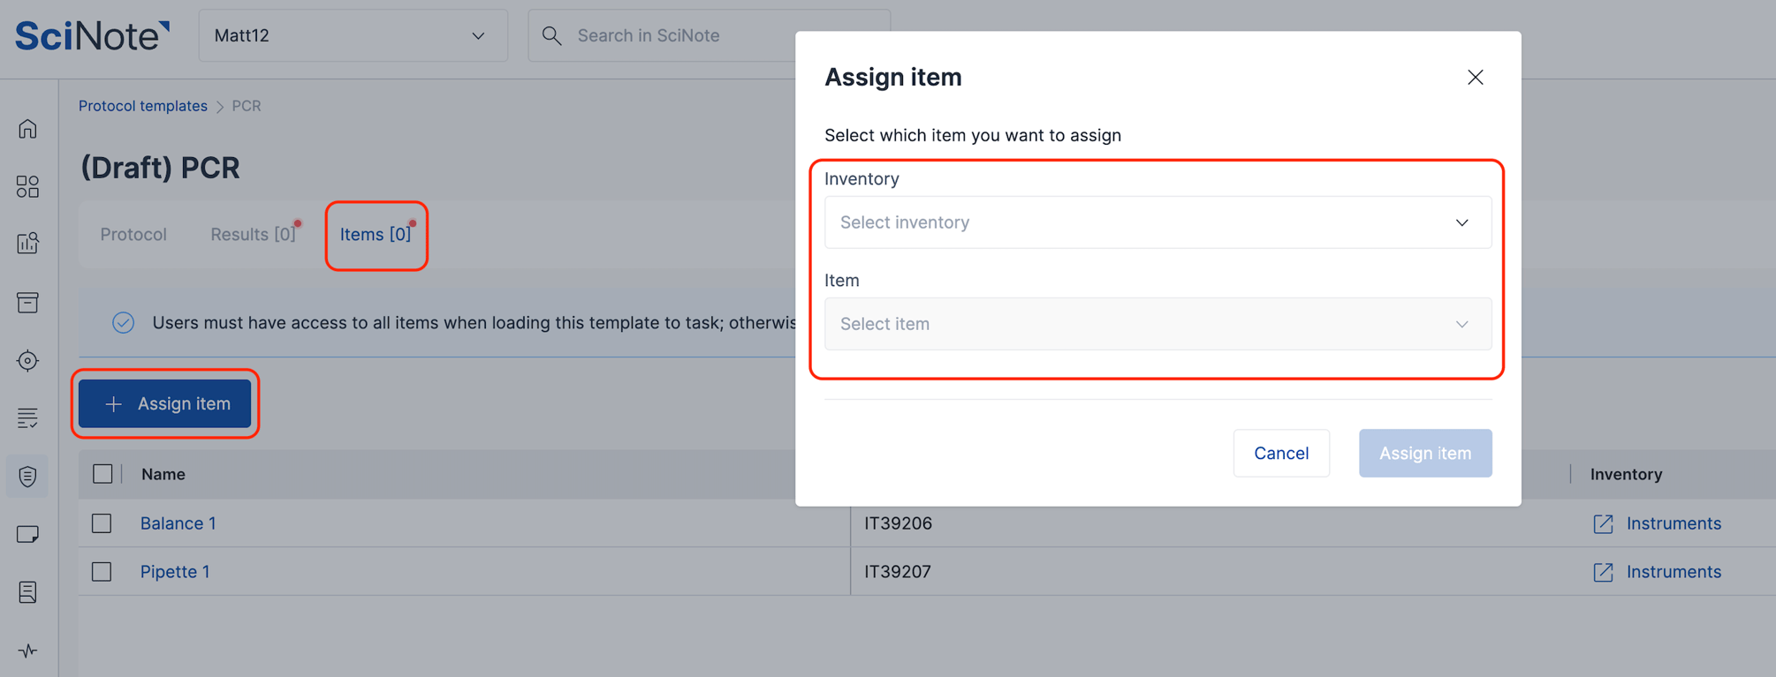This screenshot has height=677, width=1776.
Task: Open the Select item dropdown
Action: [x=1157, y=324]
